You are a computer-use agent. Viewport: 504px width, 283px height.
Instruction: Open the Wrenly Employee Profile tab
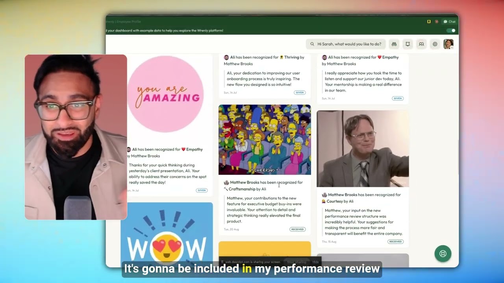click(x=123, y=22)
